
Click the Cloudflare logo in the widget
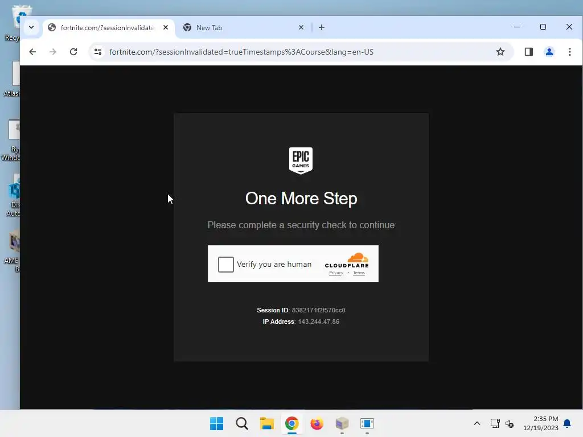[347, 261]
